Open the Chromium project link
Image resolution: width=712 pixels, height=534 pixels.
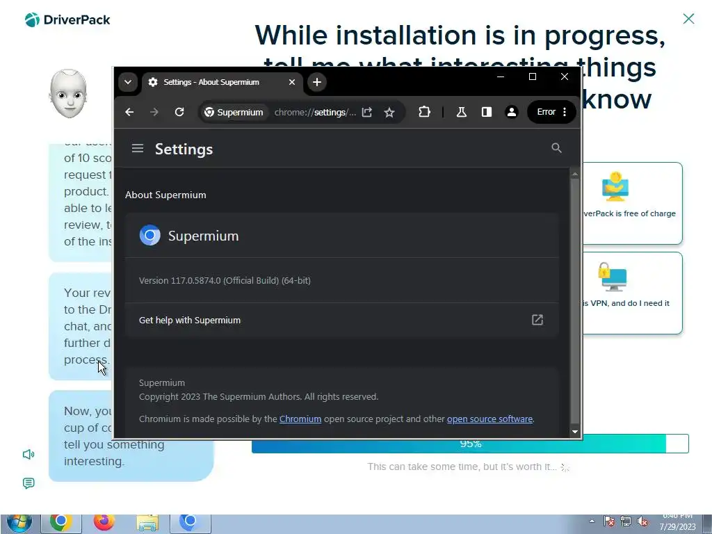coord(300,419)
